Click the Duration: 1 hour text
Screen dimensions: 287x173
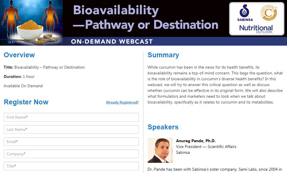(x=19, y=76)
